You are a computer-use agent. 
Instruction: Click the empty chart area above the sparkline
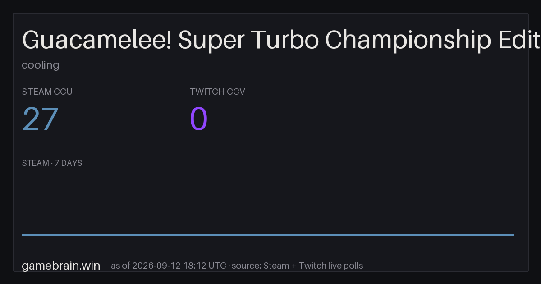pos(268,201)
